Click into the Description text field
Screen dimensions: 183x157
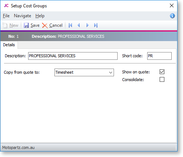pyautogui.click(x=73, y=56)
